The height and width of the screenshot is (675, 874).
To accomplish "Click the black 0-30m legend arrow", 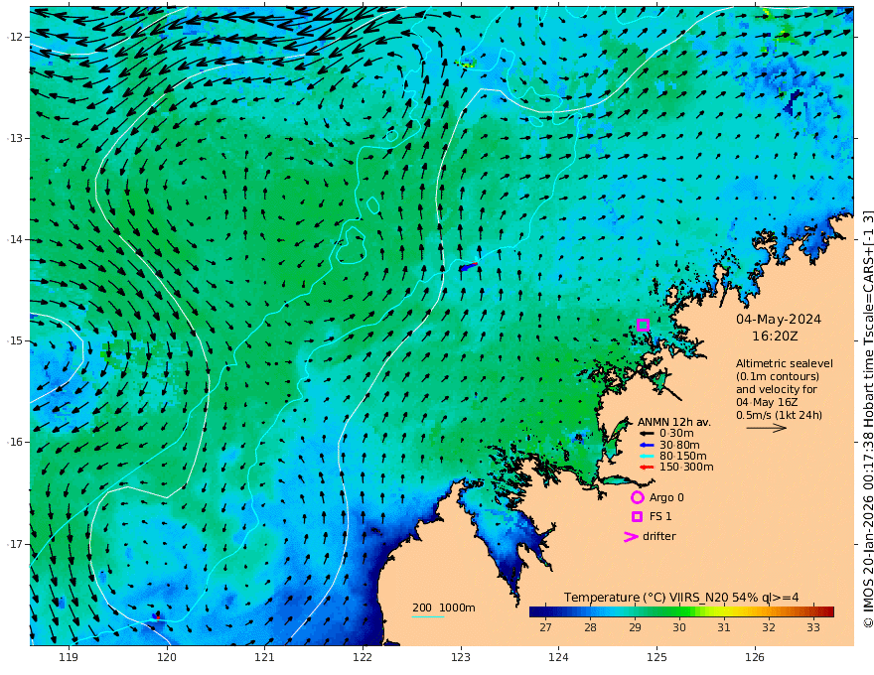I will (647, 434).
